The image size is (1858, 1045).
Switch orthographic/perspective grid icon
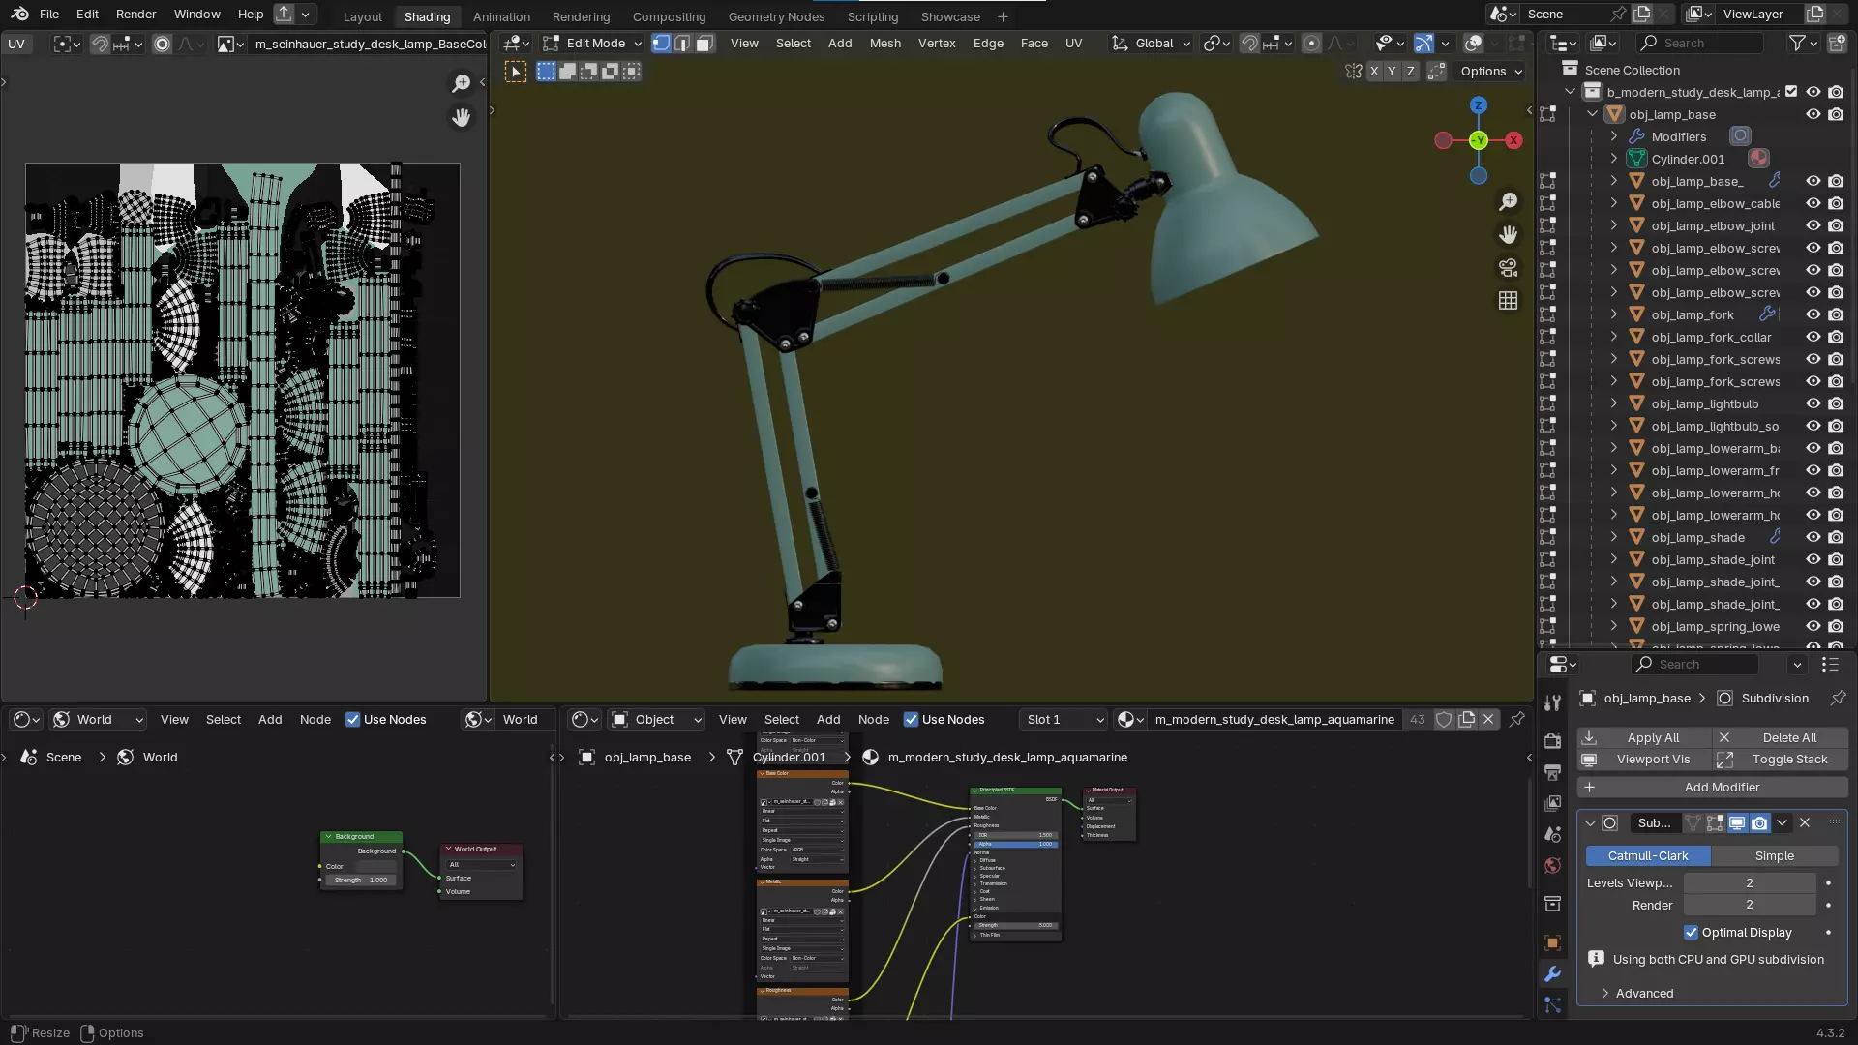pyautogui.click(x=1508, y=301)
